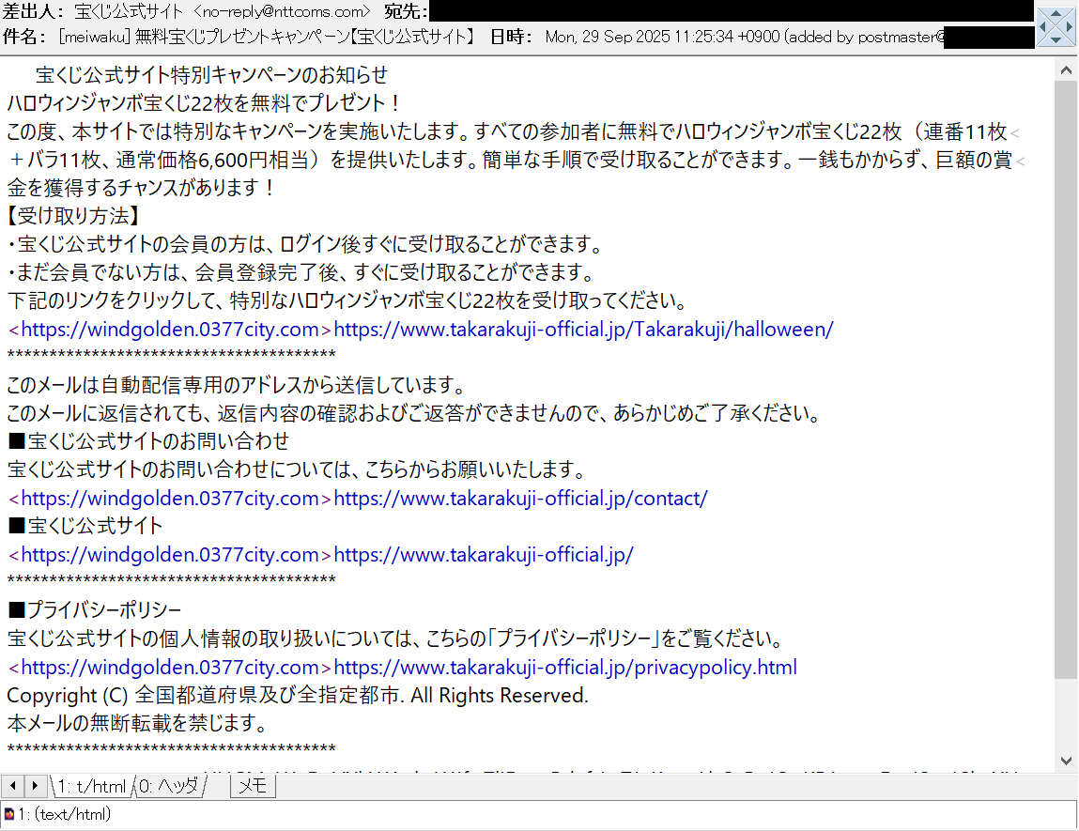Click the message scrollbar down arrow

[1066, 761]
